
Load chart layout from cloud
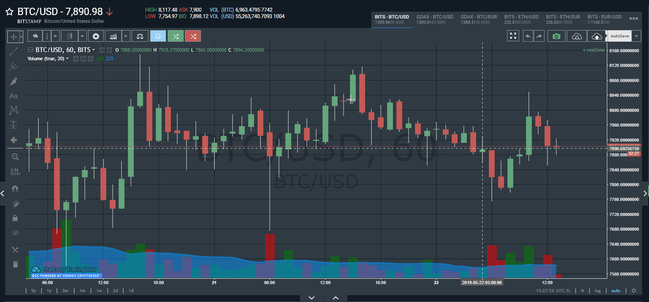coord(577,36)
